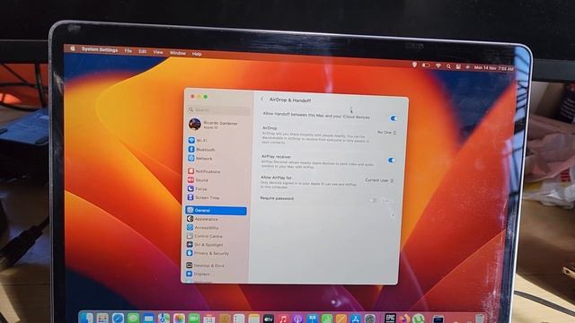Screen dimensions: 575x323
Task: Open the File menu
Action: point(128,51)
